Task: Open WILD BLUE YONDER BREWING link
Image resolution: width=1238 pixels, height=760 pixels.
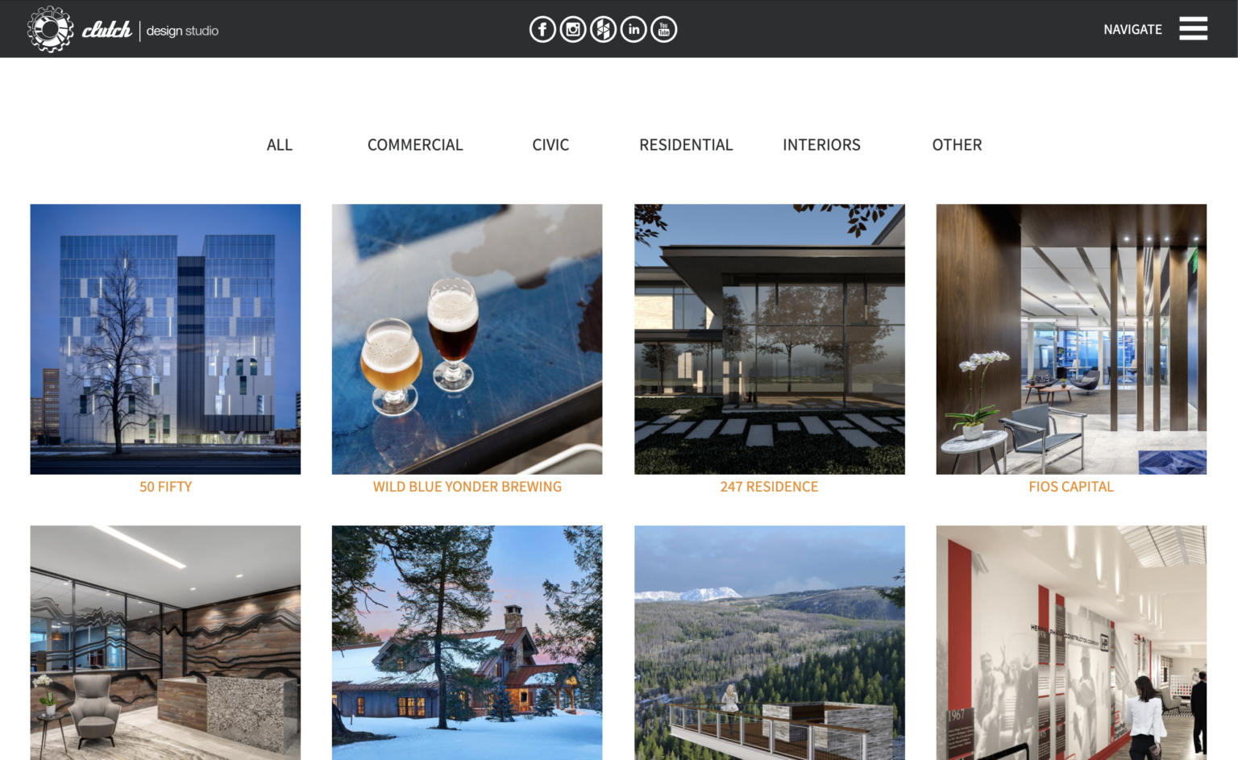Action: [x=467, y=487]
